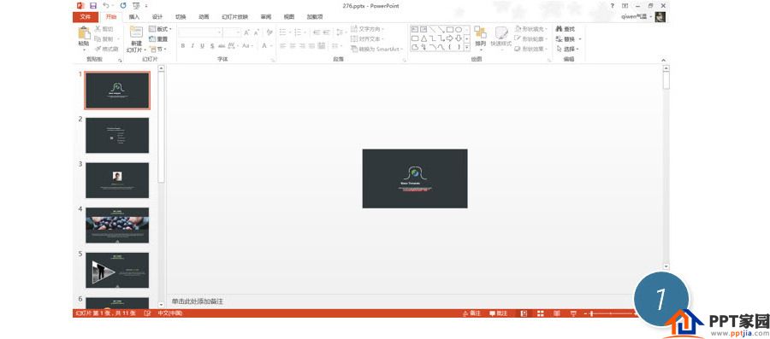Select the right arrow shape in gallery

click(449, 38)
